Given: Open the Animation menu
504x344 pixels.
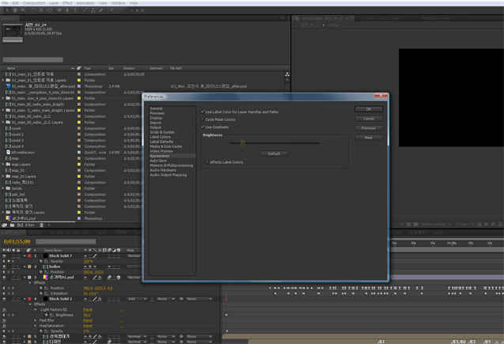Looking at the screenshot, I should tap(85, 3).
